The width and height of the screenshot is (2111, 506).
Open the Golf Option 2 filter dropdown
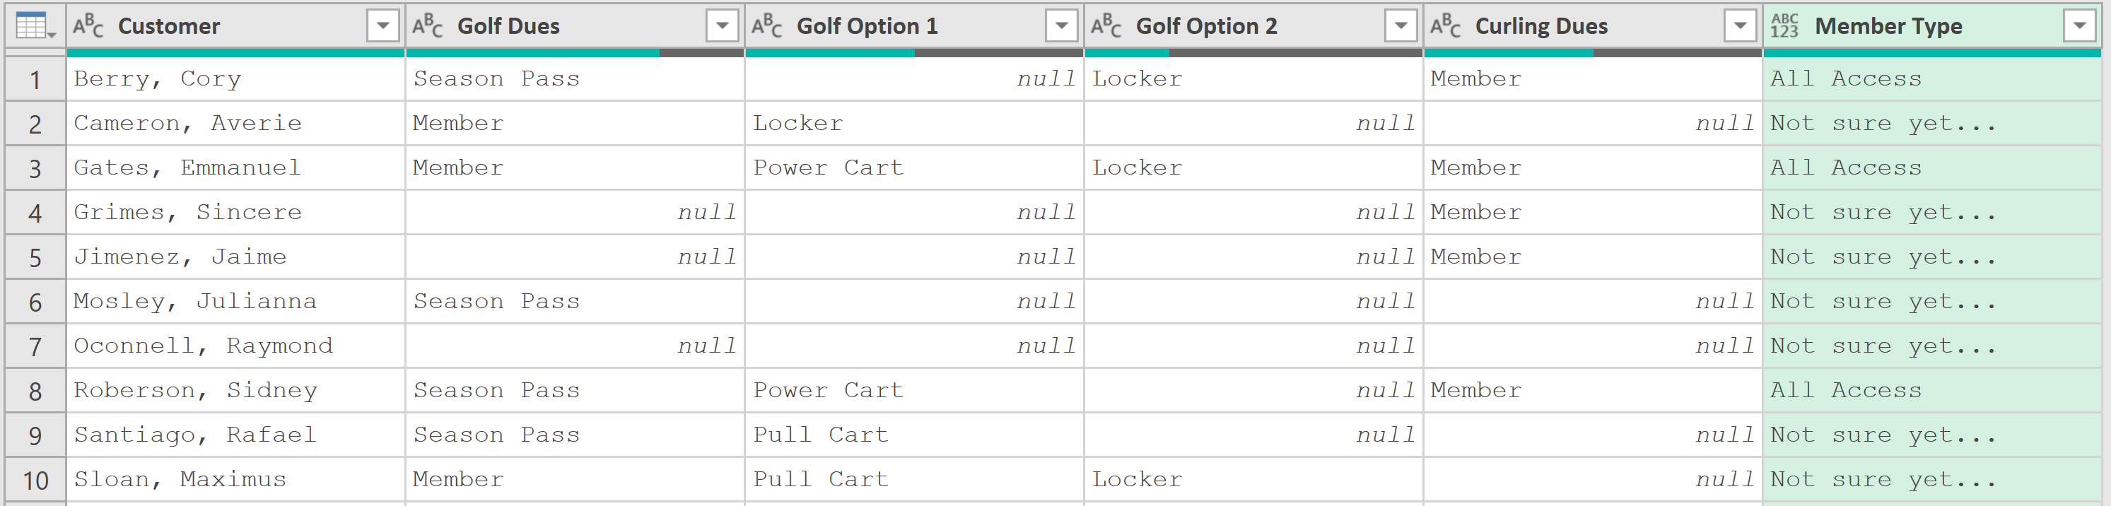pos(1400,27)
